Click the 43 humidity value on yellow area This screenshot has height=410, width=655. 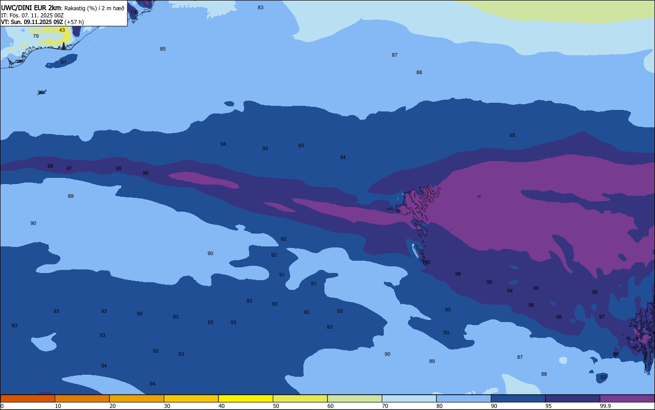[x=62, y=30]
